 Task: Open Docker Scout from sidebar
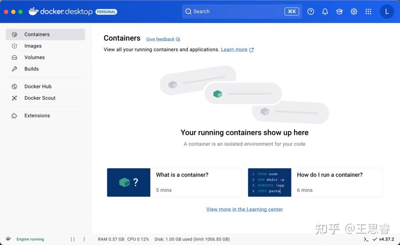pos(45,98)
